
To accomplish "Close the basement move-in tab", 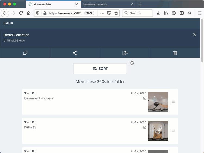I will click(132, 4).
